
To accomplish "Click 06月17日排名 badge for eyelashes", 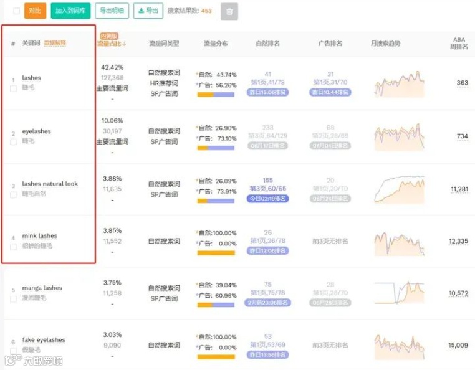I will (x=267, y=146).
